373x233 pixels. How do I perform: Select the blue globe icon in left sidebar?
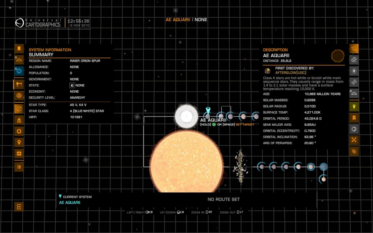[x=19, y=71]
